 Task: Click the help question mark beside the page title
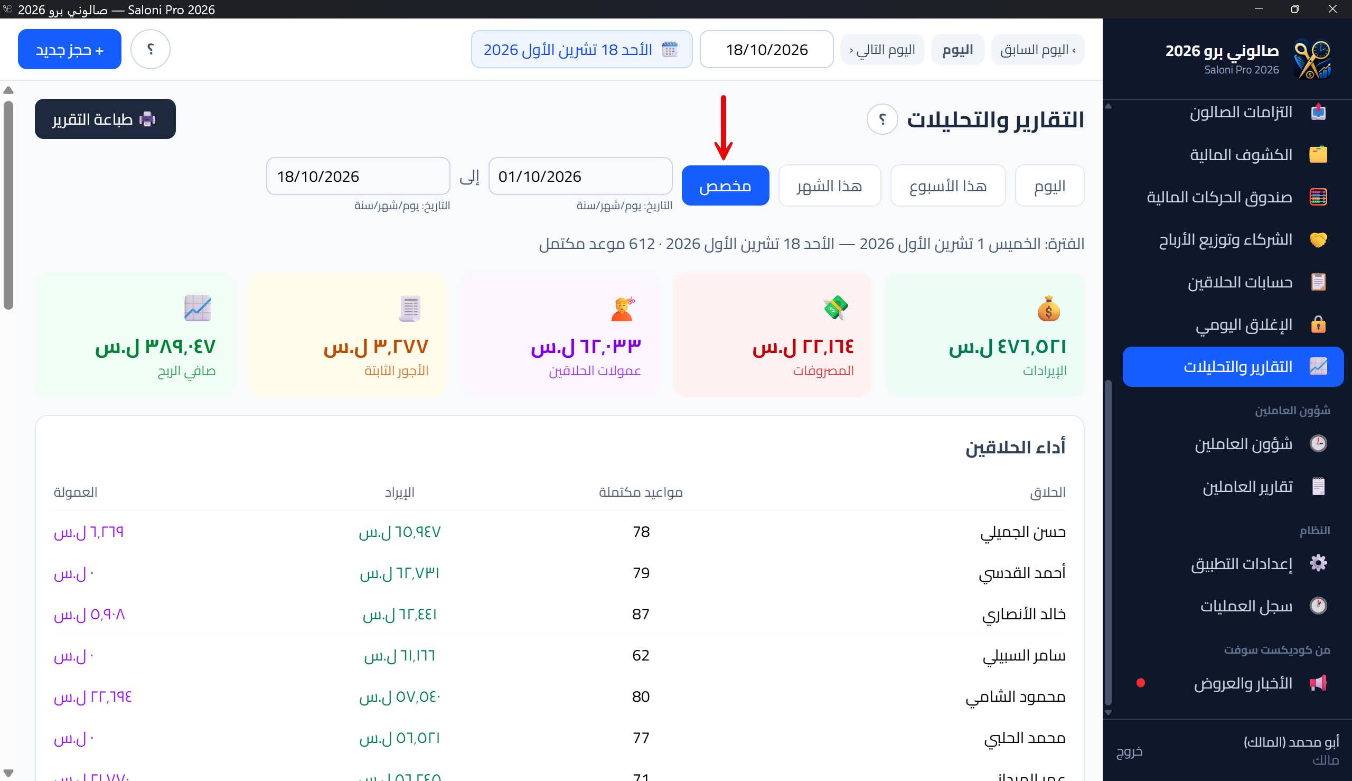click(x=882, y=119)
